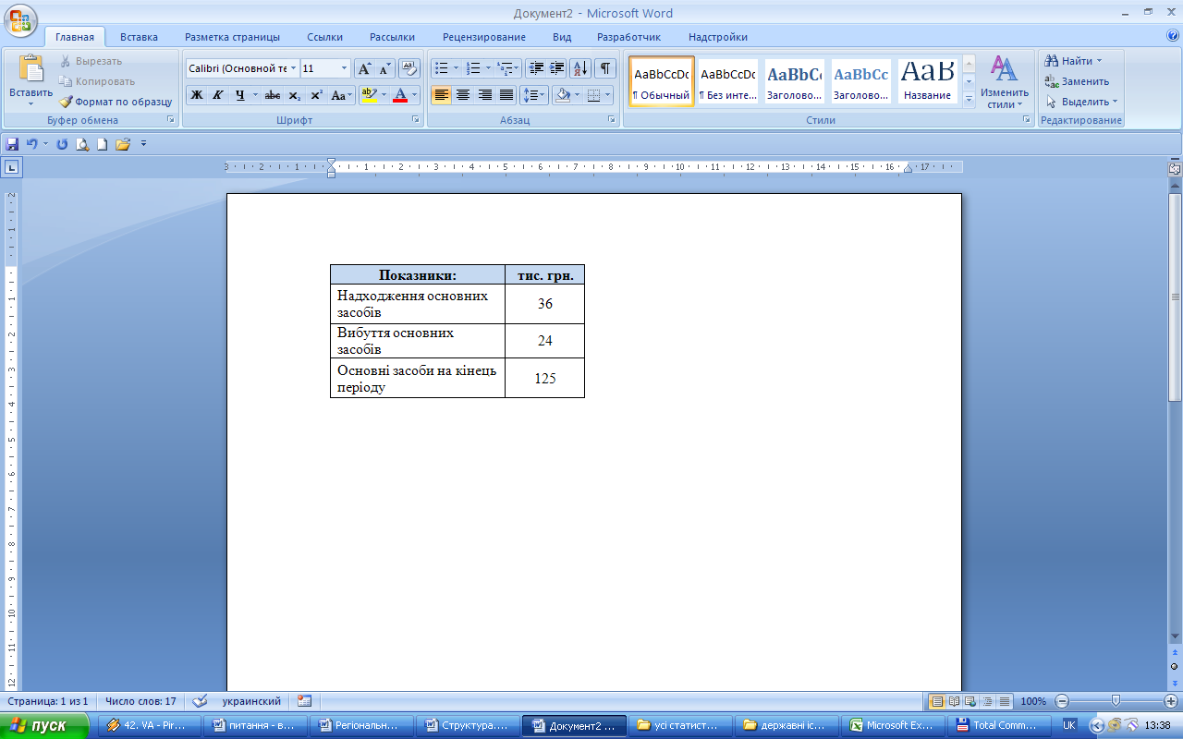The width and height of the screenshot is (1183, 739).
Task: Open the Select (Выделить) dropdown
Action: pos(1082,102)
